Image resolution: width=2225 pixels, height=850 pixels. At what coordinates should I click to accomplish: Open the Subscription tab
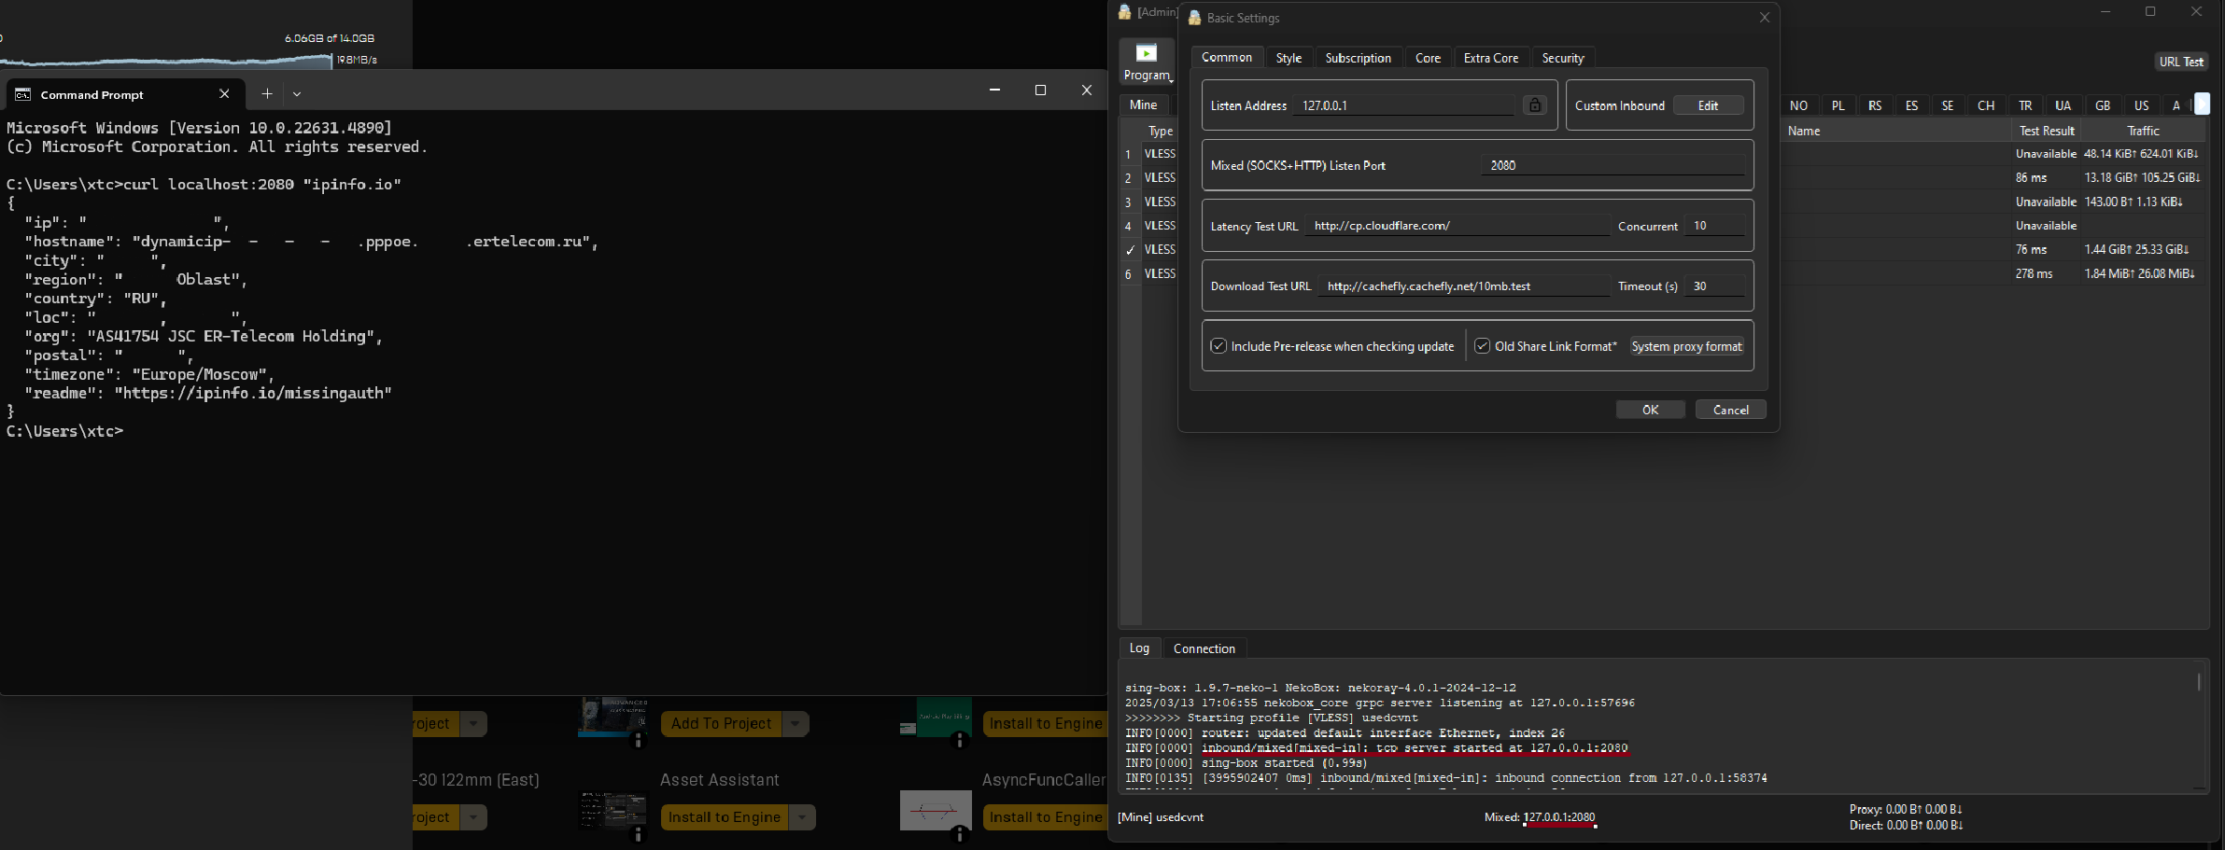click(x=1358, y=58)
